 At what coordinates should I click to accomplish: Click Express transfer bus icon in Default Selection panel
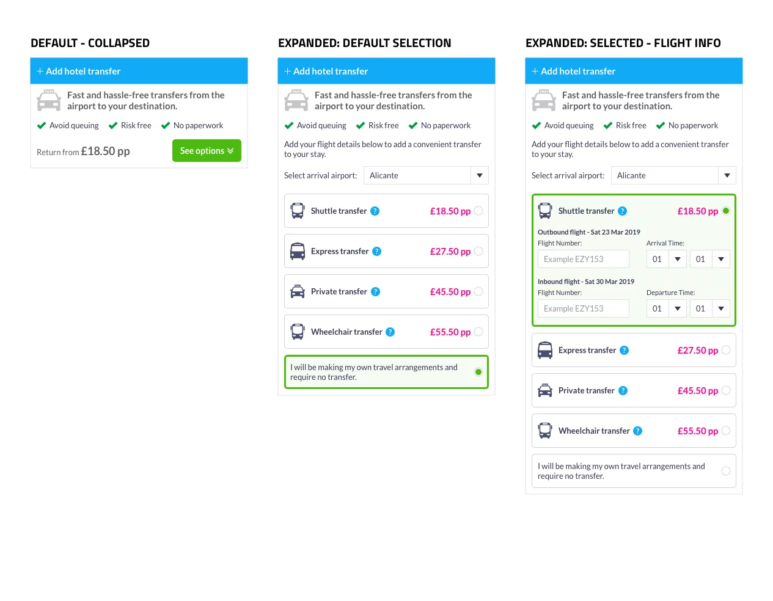(x=298, y=252)
